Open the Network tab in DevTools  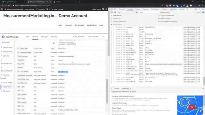[146, 9]
